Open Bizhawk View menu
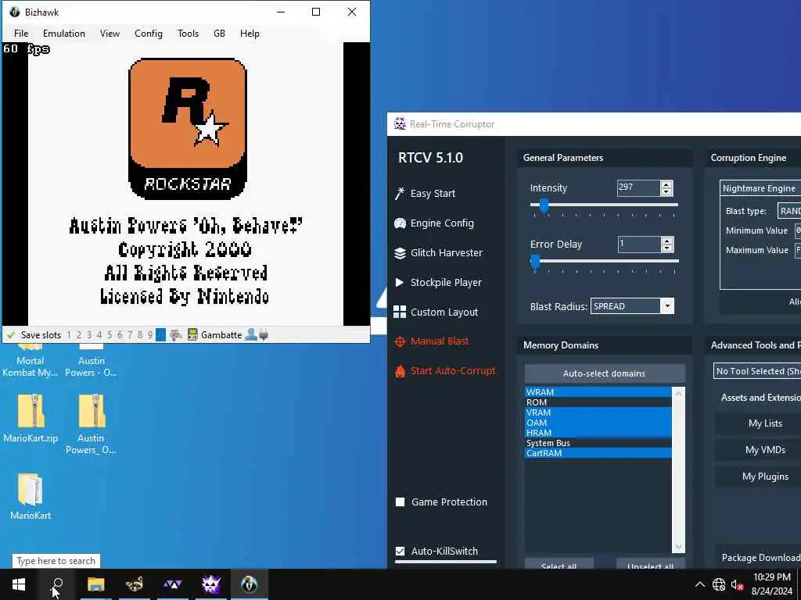 (x=110, y=34)
